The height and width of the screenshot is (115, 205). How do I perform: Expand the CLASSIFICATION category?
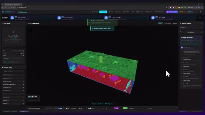(13, 81)
